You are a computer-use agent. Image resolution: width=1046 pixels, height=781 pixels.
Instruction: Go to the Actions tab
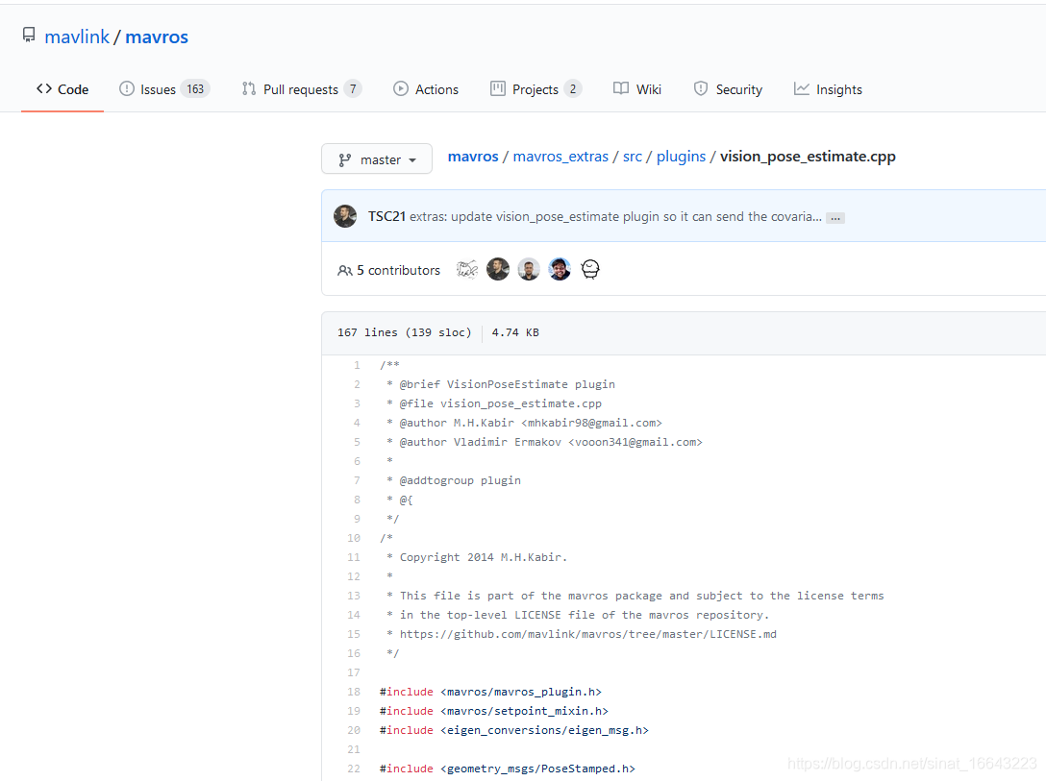click(x=426, y=89)
